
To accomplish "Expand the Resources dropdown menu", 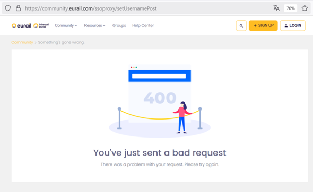I will click(x=94, y=26).
